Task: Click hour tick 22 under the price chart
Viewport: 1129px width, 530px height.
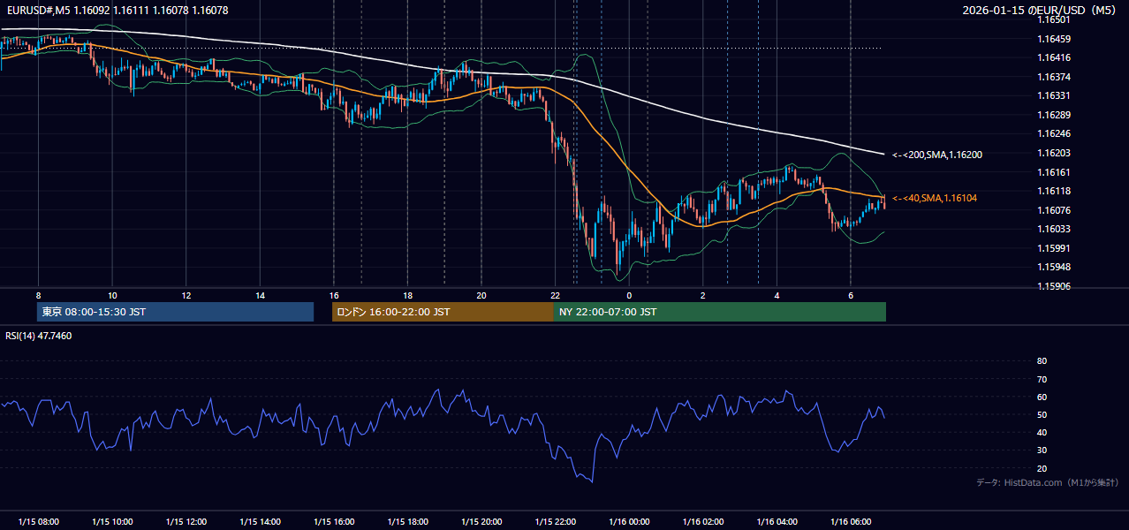Action: [555, 295]
